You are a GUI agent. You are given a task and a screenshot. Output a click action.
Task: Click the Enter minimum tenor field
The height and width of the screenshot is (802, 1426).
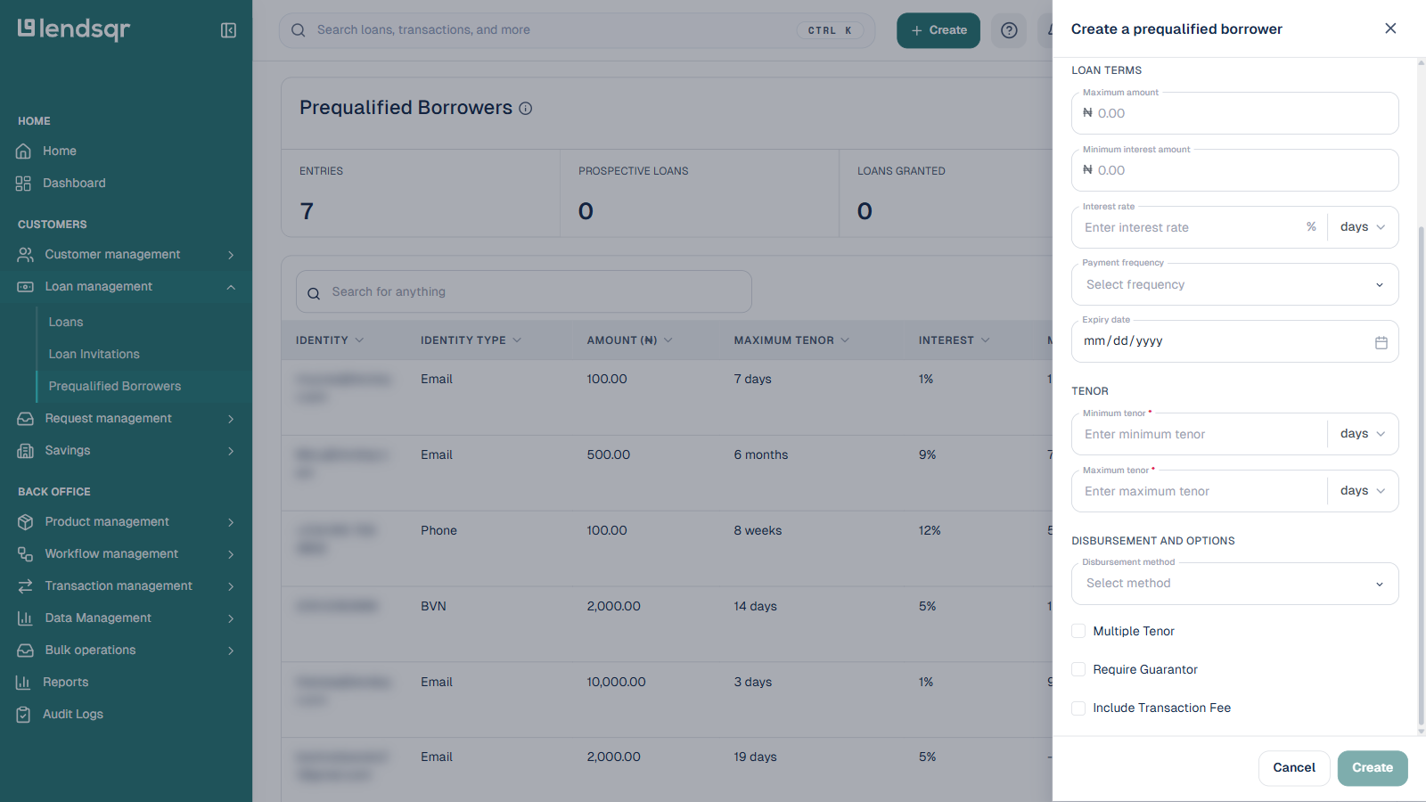(x=1200, y=435)
